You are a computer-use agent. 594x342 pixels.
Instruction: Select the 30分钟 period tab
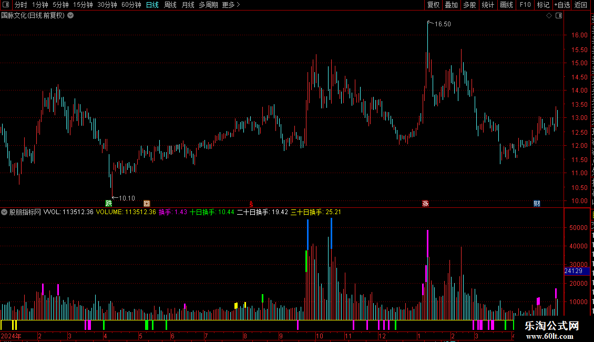point(107,5)
